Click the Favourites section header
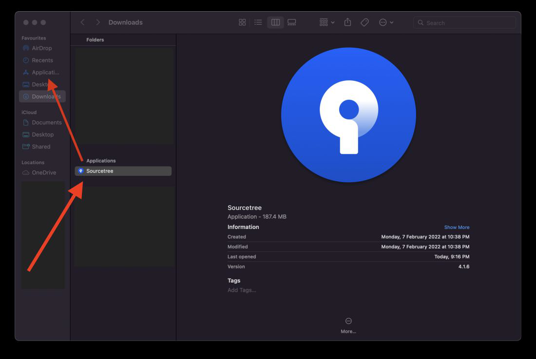 coord(34,38)
